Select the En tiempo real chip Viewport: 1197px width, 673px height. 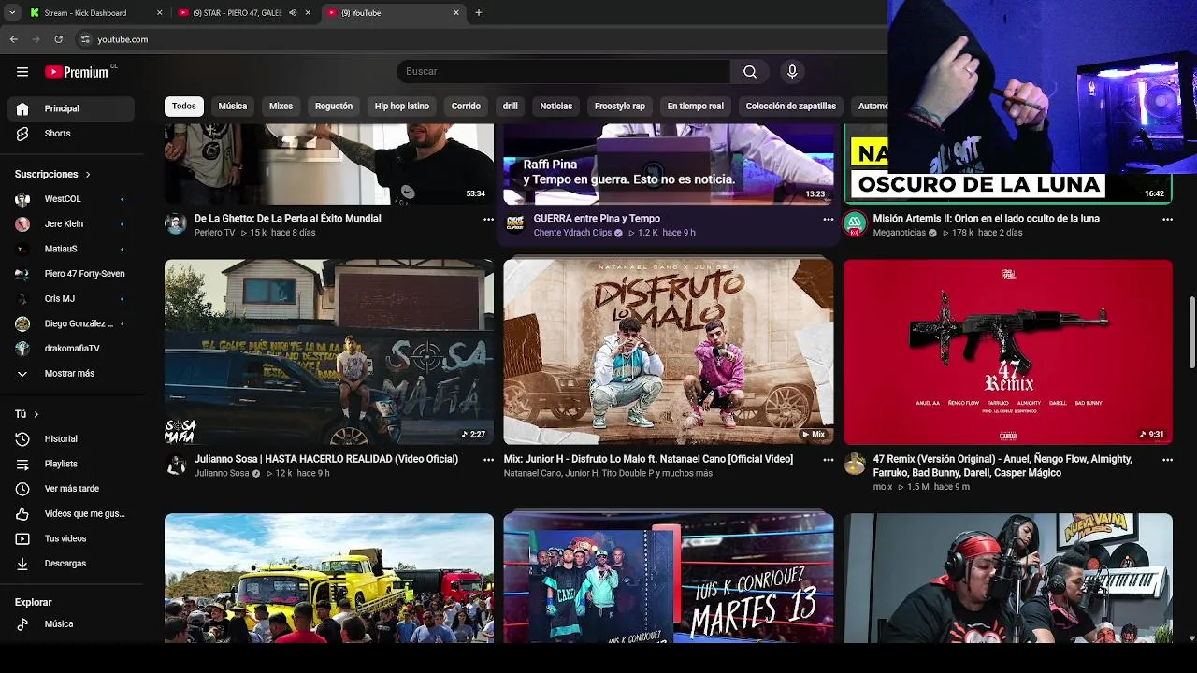pyautogui.click(x=696, y=107)
